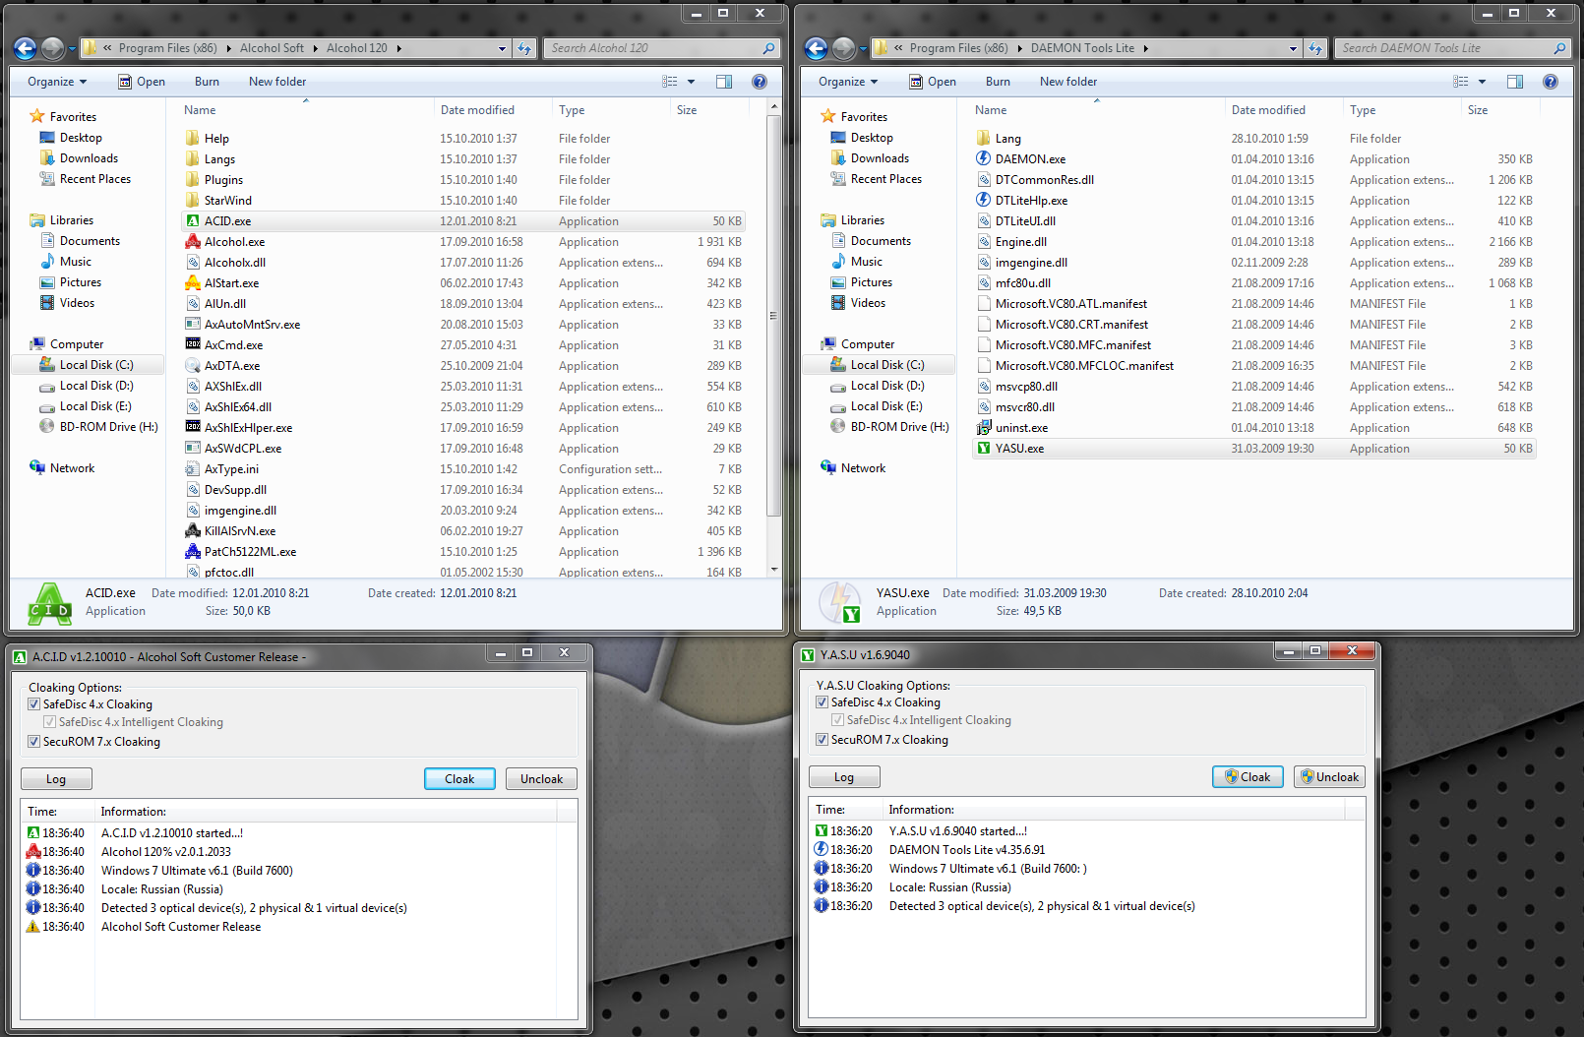Open Organize dropdown in DAEMON Tools Lite explorer
Screen dimensions: 1584x1037
point(848,82)
